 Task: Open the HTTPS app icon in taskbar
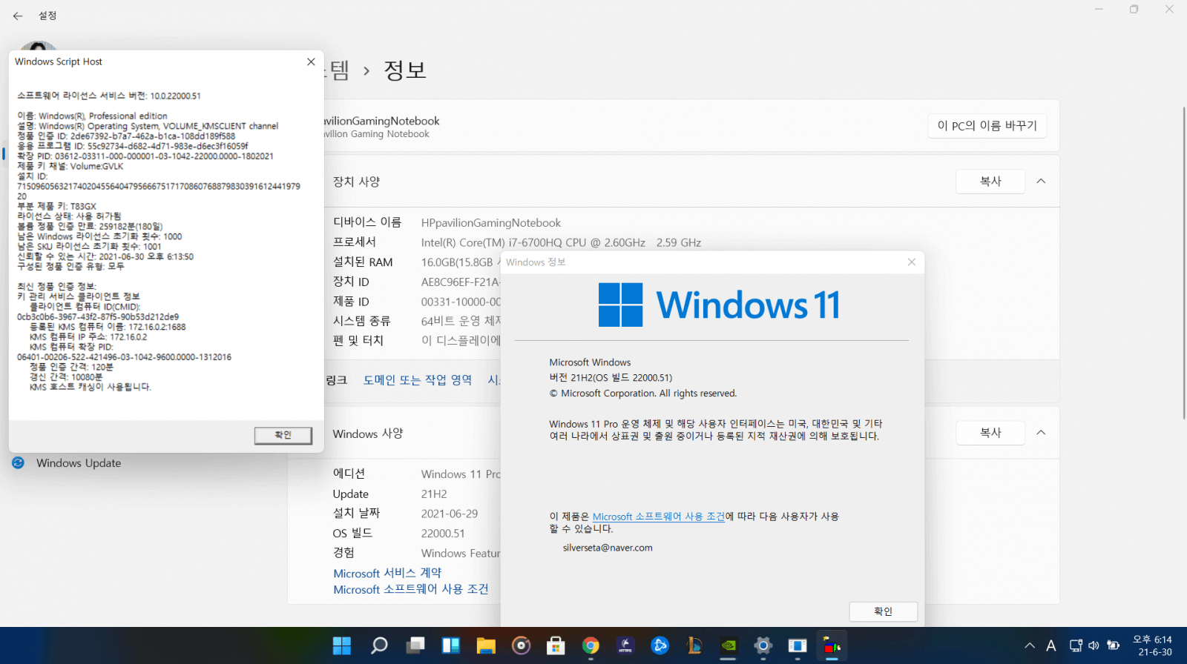pos(625,645)
